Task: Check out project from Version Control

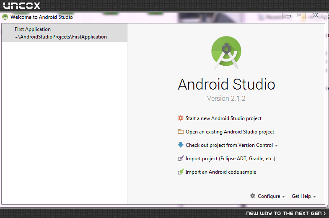Action: (x=229, y=145)
